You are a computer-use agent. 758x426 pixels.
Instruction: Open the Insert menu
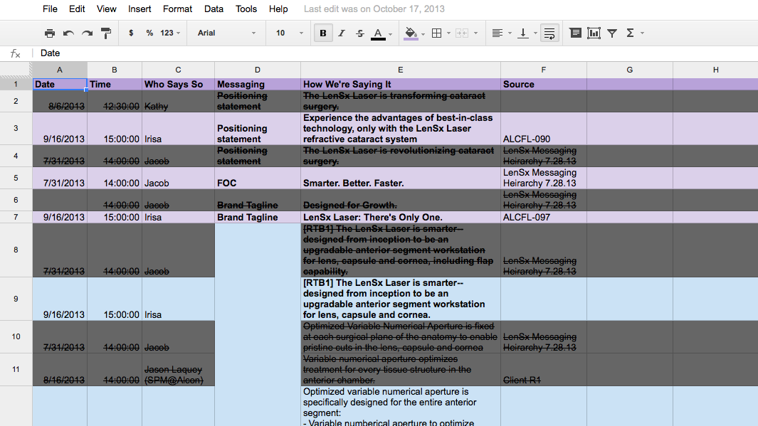tap(140, 9)
